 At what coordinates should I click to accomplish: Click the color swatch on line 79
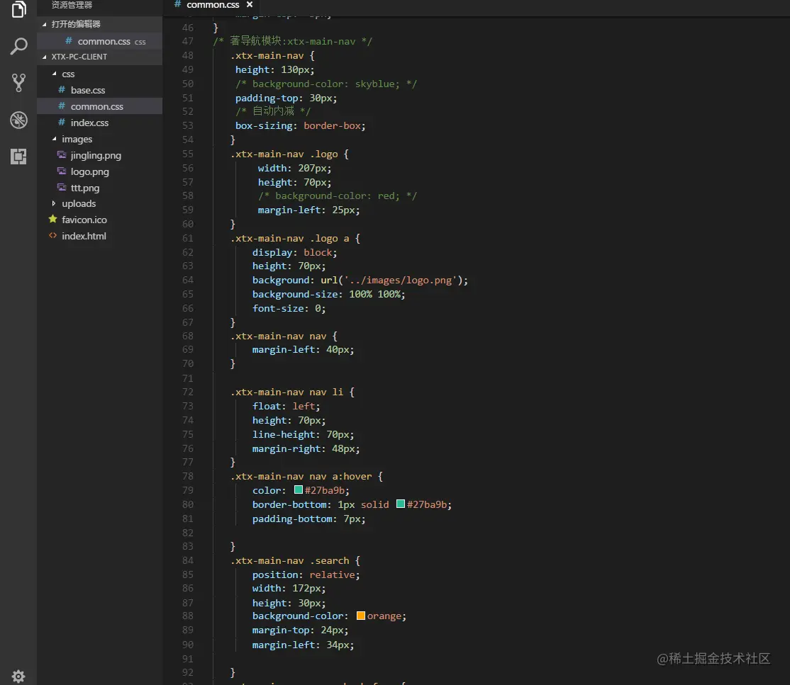click(299, 489)
